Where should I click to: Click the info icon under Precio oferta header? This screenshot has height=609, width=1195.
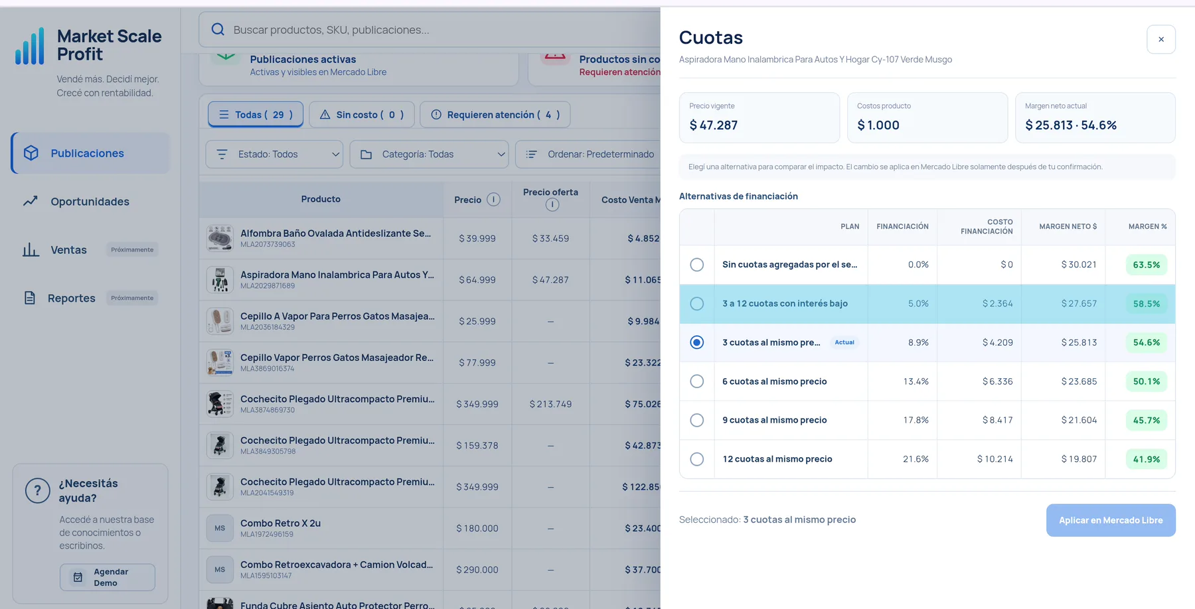(x=552, y=205)
